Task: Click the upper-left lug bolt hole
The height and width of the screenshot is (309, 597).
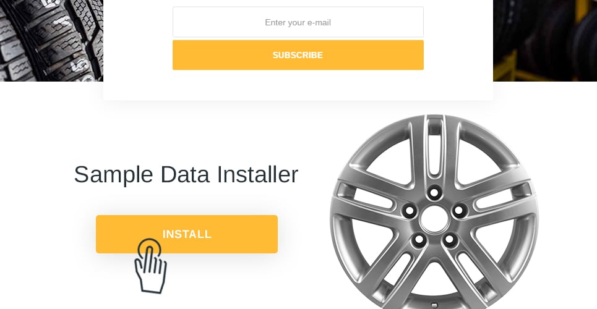Action: (410, 210)
